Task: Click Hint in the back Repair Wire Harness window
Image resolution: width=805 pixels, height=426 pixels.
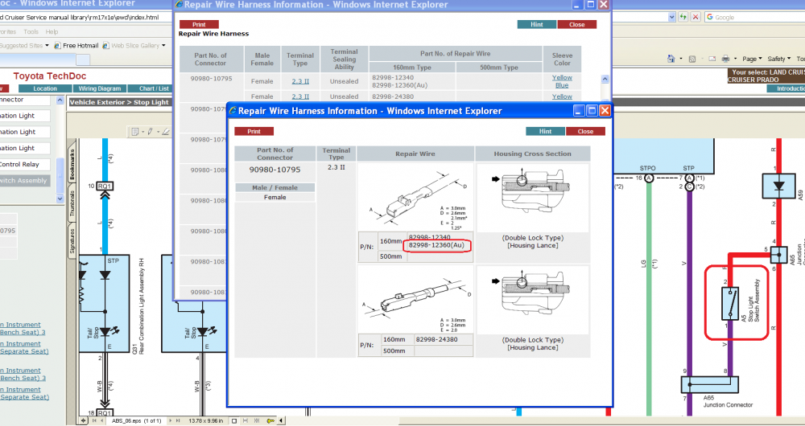Action: click(x=536, y=24)
